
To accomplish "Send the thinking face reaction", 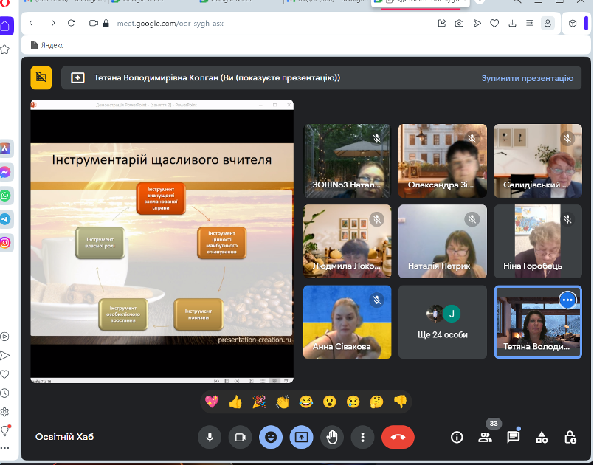I will point(376,402).
